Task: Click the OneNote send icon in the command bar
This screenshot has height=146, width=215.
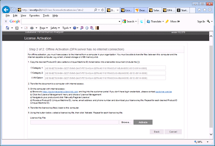Action: (82, 28)
